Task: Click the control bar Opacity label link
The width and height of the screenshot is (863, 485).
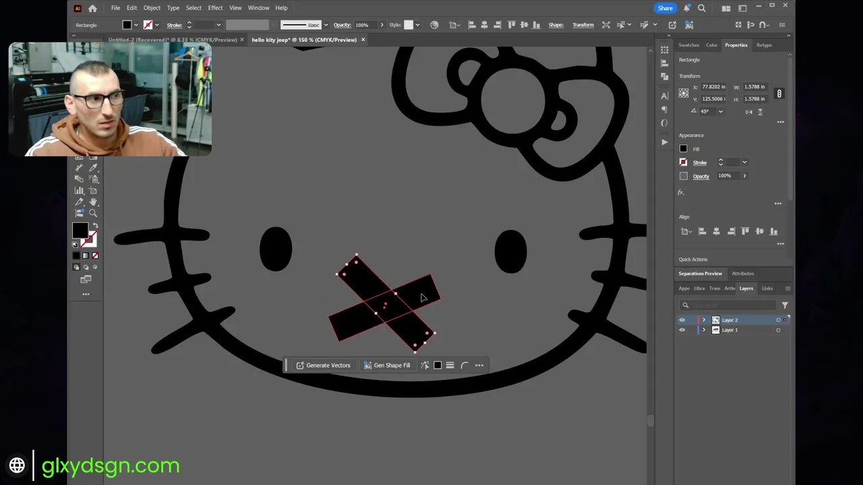Action: coord(342,25)
